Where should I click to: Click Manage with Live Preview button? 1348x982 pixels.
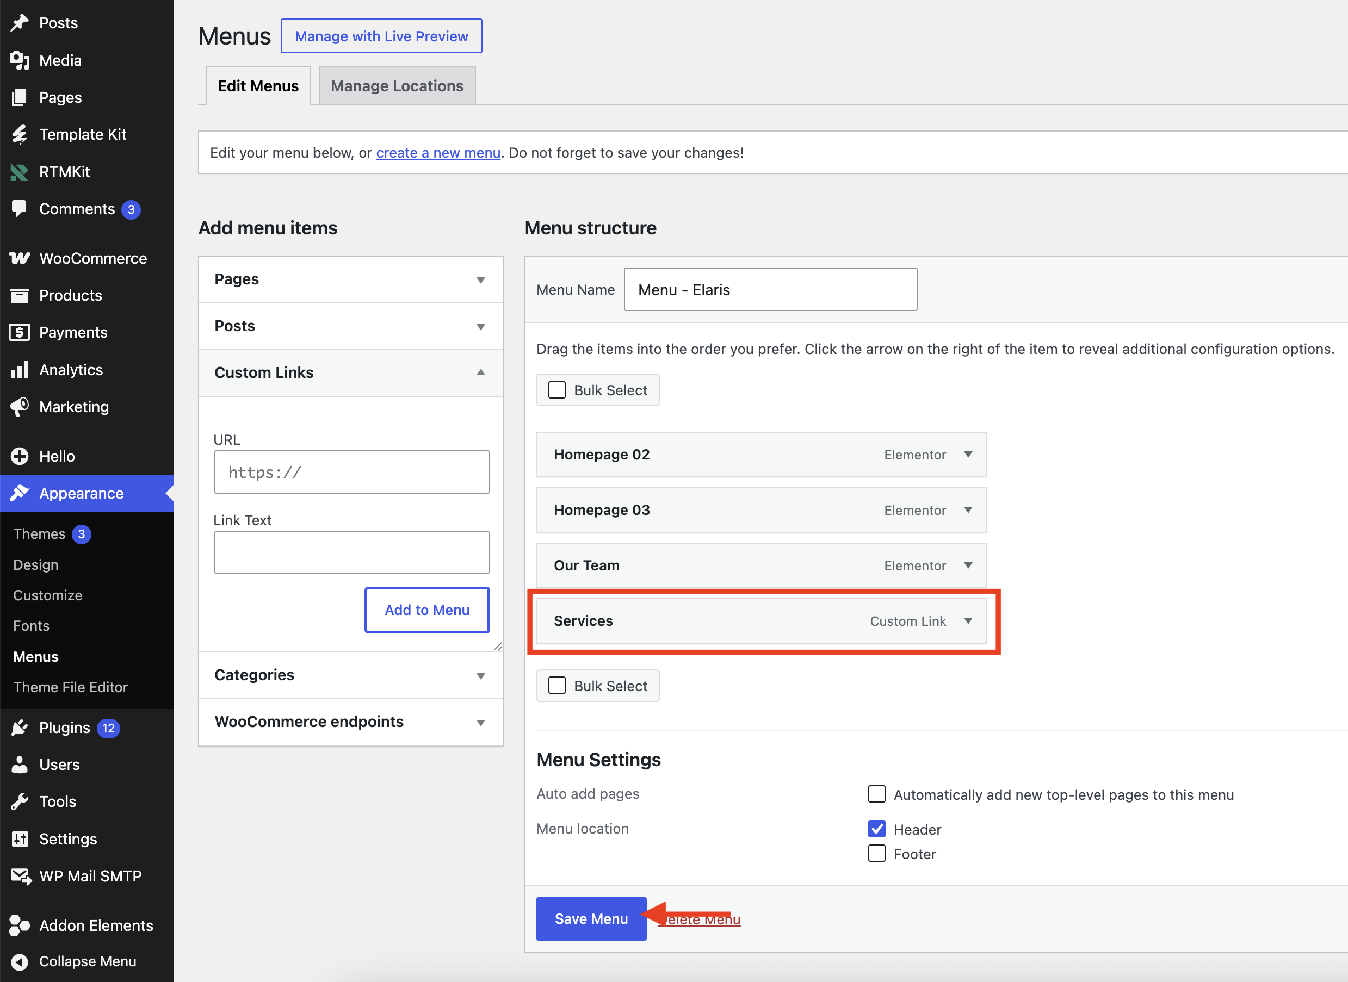(x=381, y=36)
